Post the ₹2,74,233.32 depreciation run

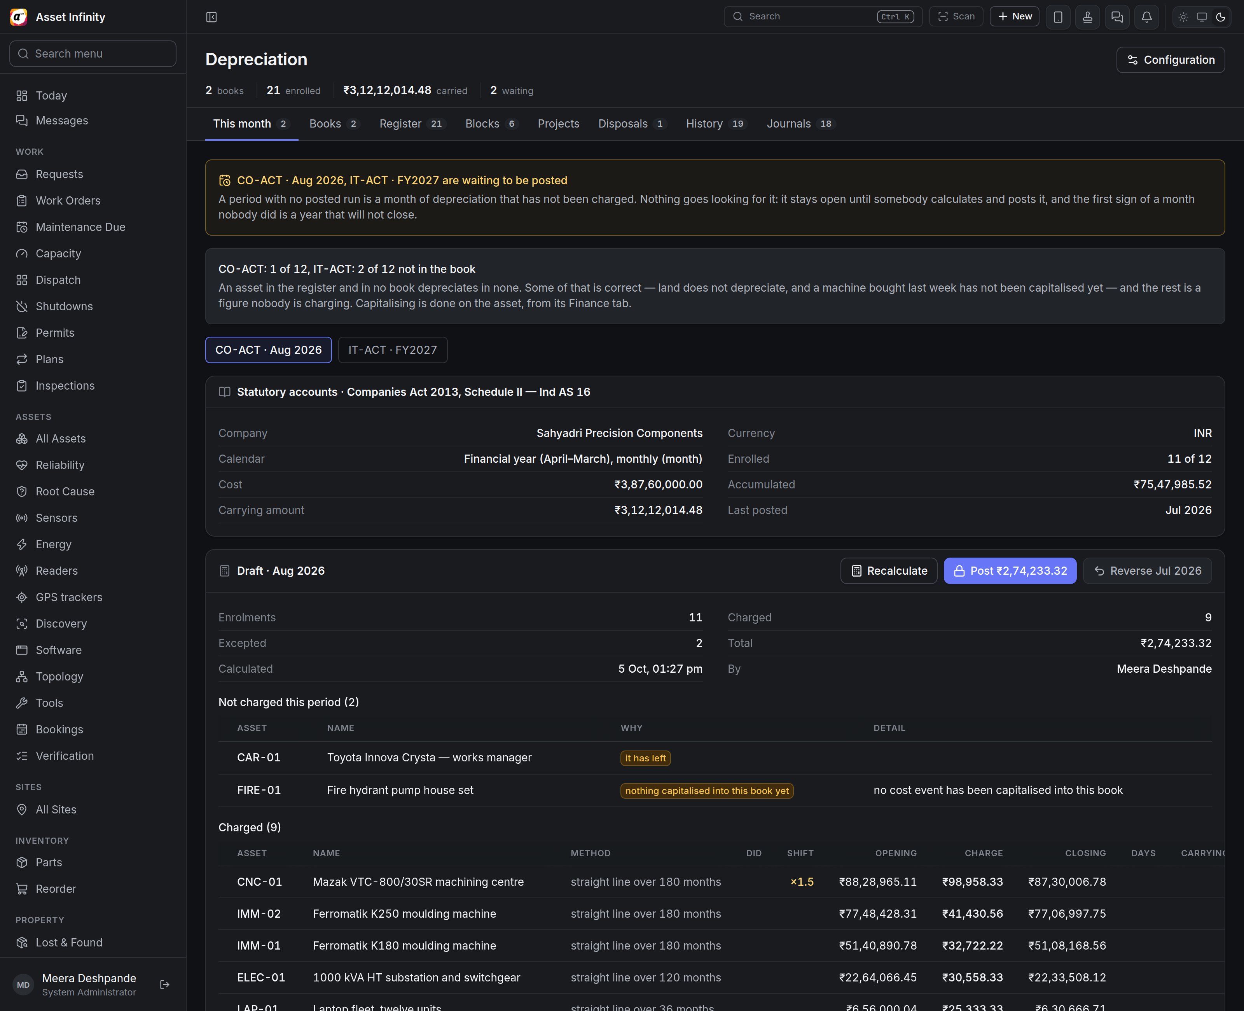coord(1010,571)
